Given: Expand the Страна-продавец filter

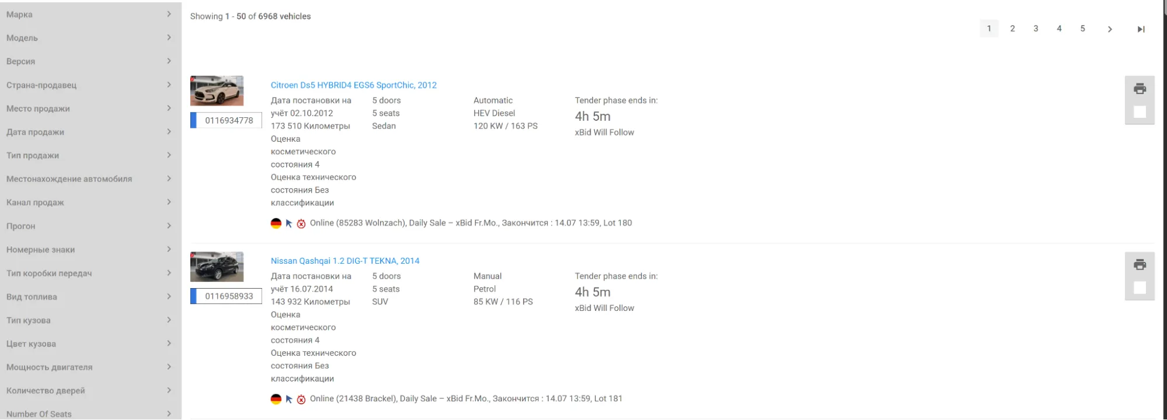Looking at the screenshot, I should pos(90,85).
